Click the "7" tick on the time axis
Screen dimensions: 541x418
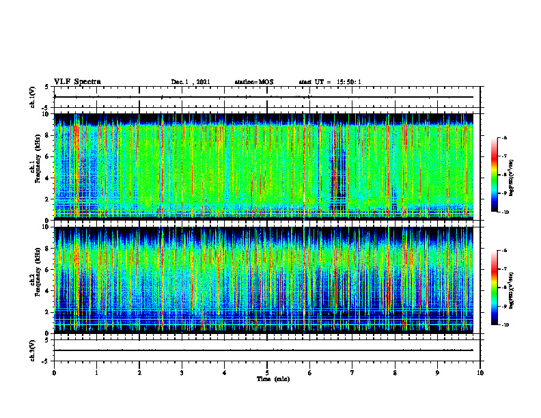point(352,373)
